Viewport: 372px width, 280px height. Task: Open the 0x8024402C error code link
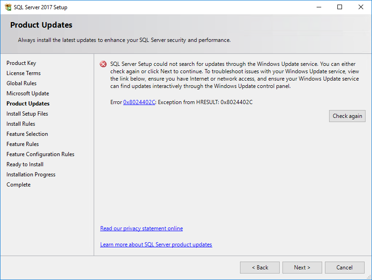(139, 102)
